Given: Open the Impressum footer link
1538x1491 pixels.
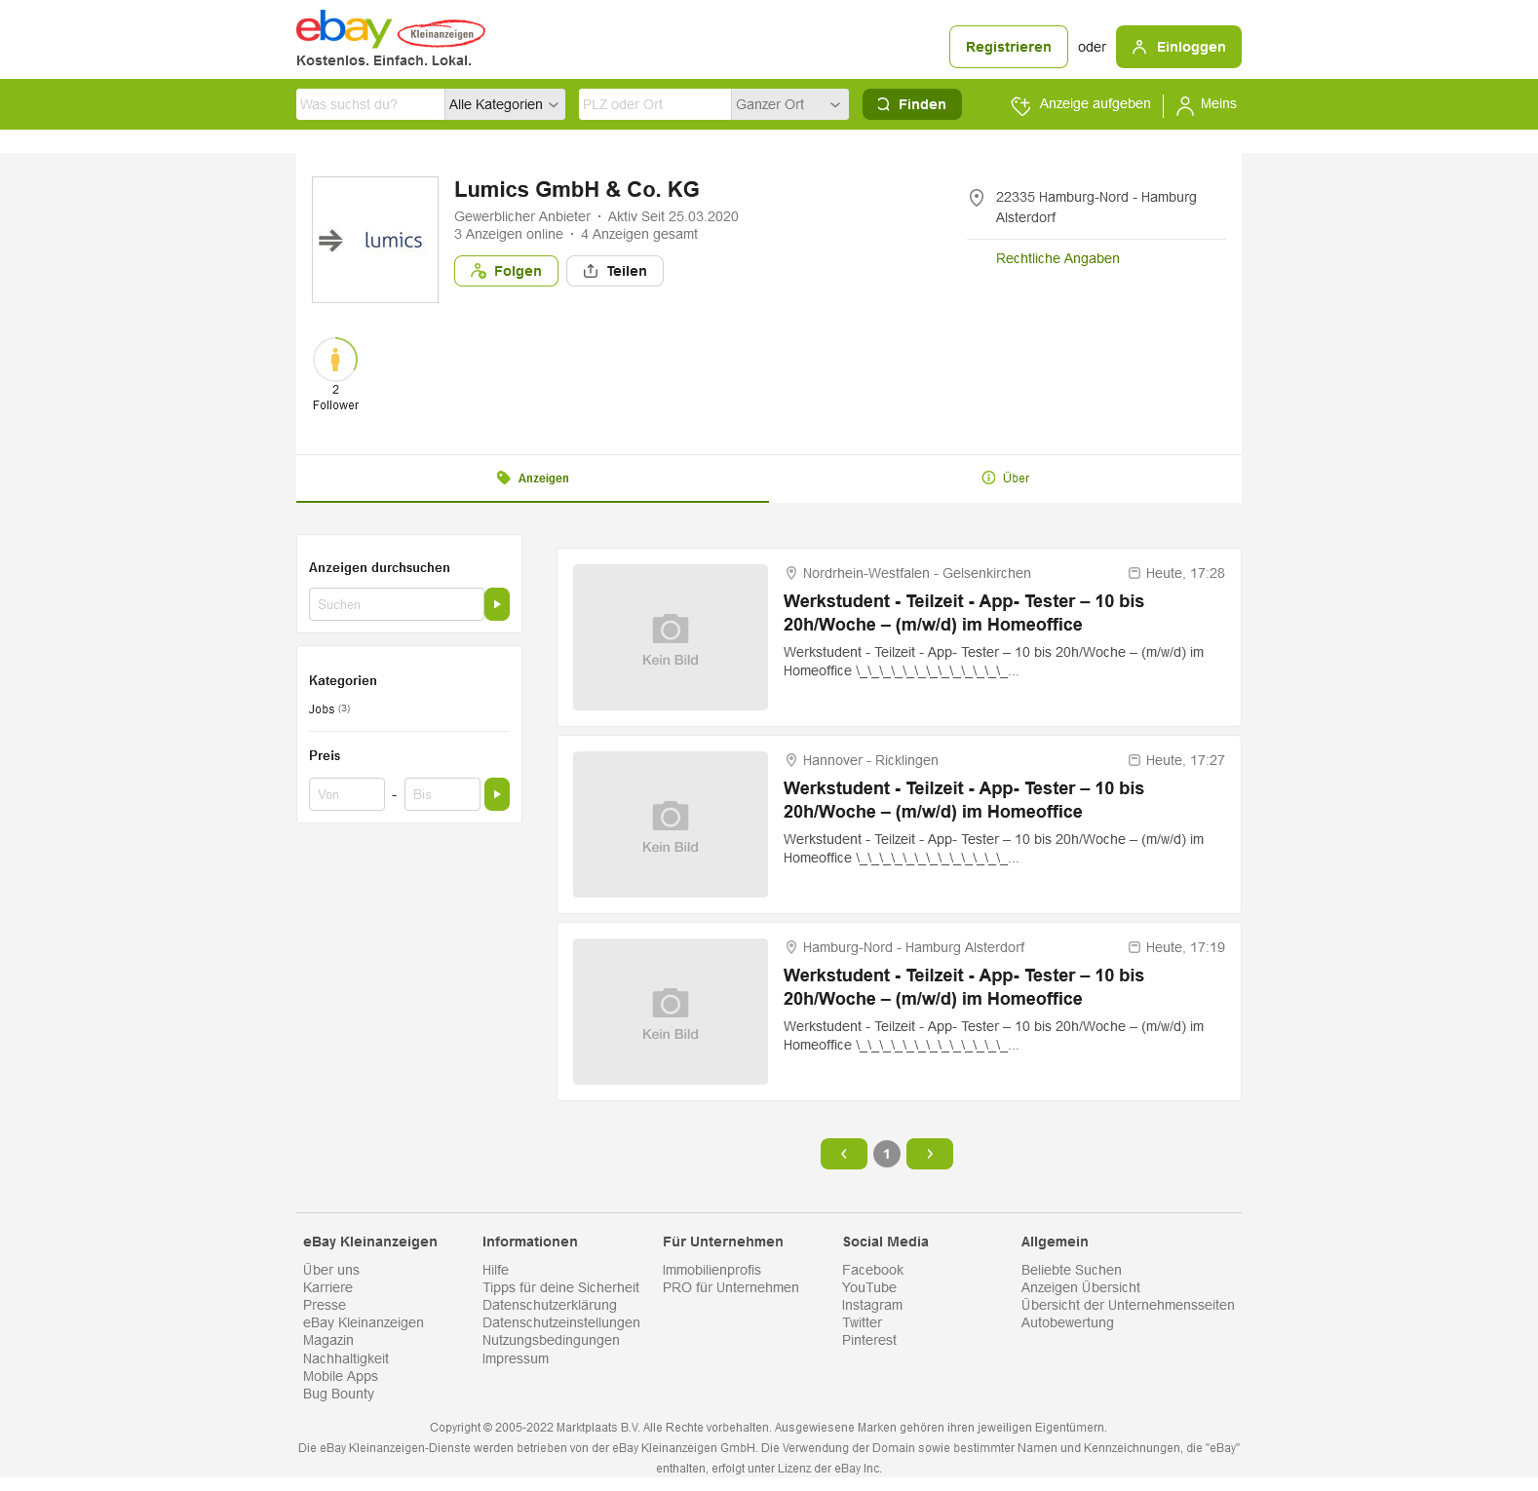Looking at the screenshot, I should coord(516,1358).
